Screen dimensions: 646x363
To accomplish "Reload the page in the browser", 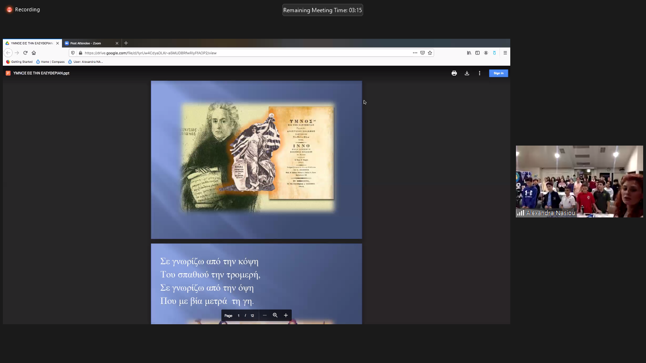I will (x=25, y=53).
